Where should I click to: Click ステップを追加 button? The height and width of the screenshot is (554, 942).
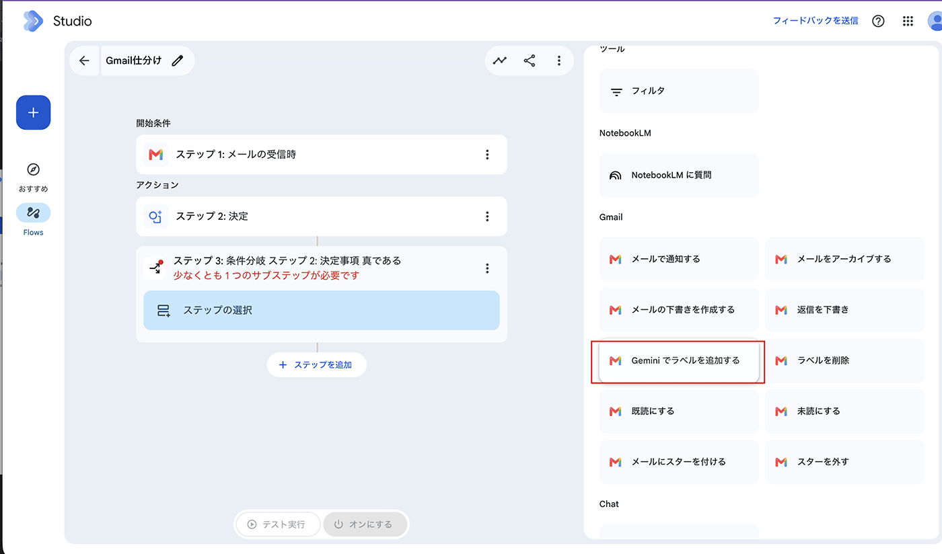317,364
